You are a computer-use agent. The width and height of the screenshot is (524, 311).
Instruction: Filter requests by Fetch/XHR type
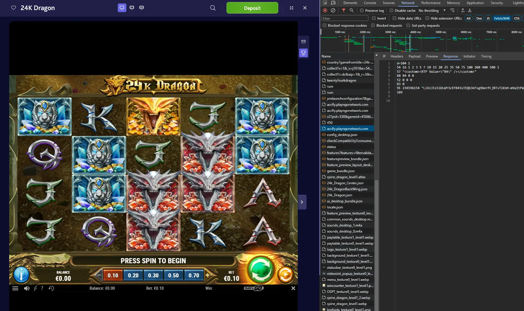[x=502, y=18]
